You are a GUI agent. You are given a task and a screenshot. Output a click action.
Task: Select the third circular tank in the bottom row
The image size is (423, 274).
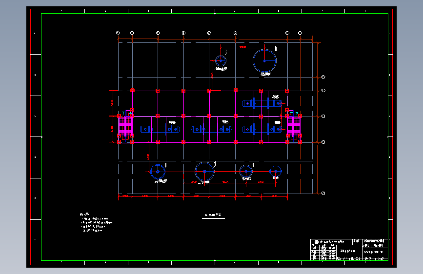click(x=246, y=171)
